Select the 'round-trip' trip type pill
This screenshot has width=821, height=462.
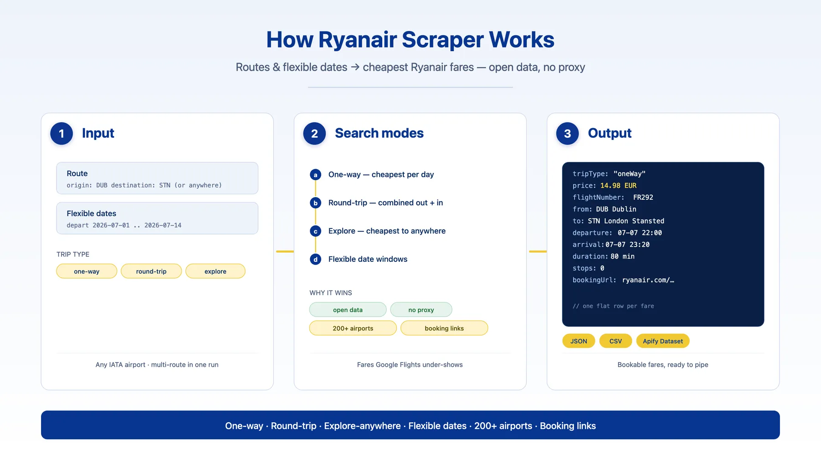[151, 271]
